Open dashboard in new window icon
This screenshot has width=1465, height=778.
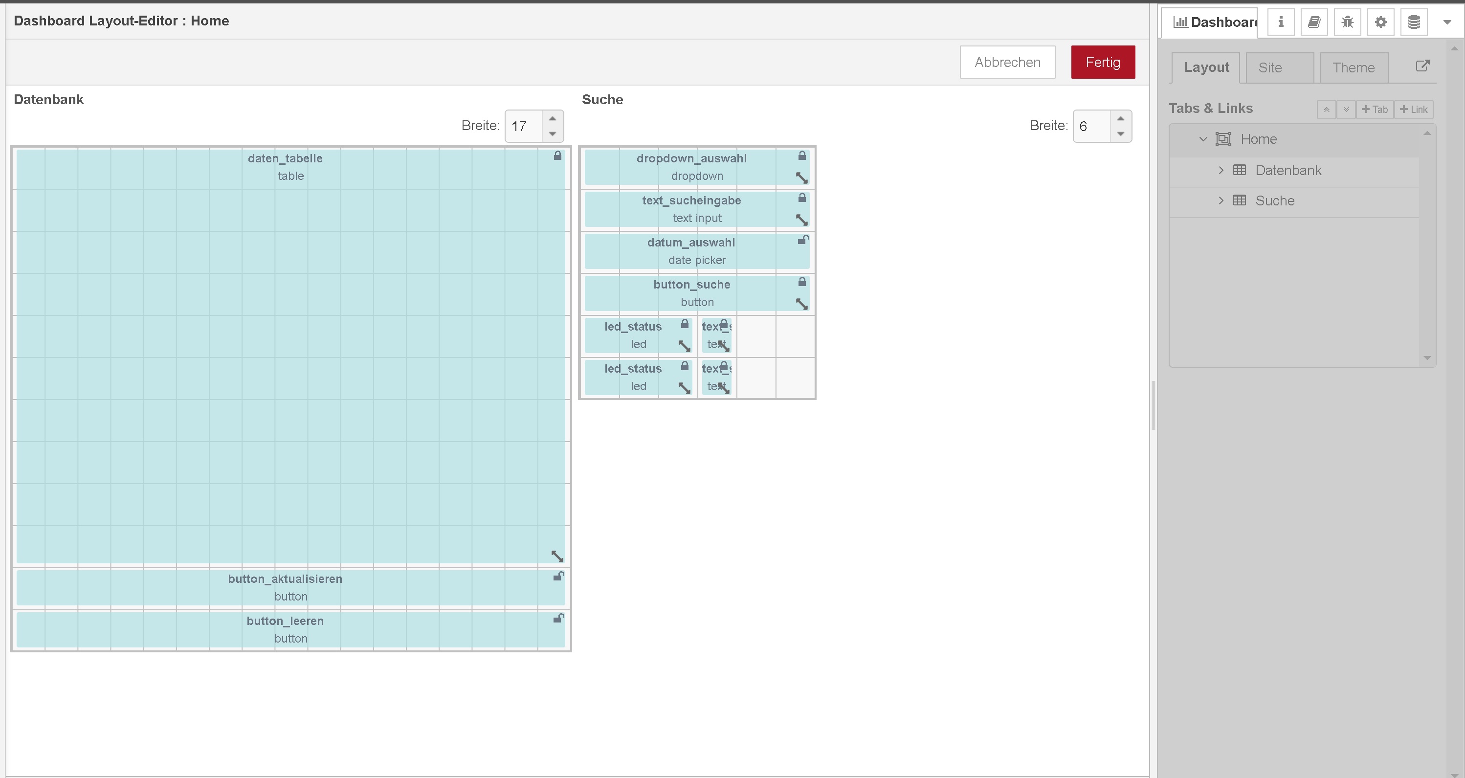coord(1422,66)
